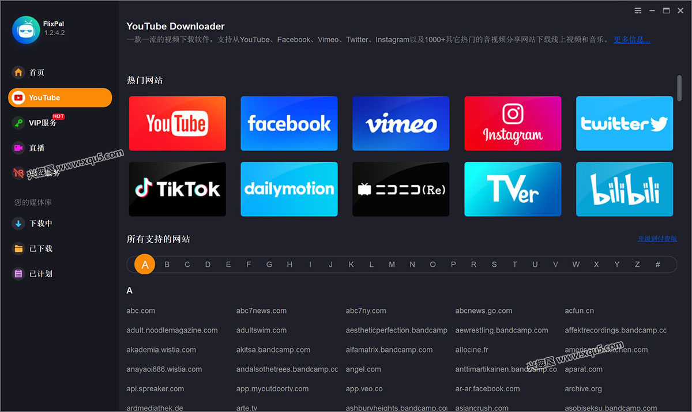Screen dimensions: 692x412
Task: Open abcnews.go.com site entry
Action: coord(483,311)
